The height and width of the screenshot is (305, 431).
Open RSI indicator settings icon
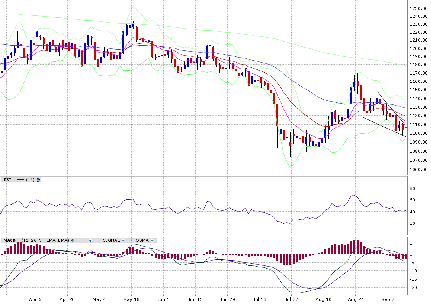click(38, 180)
